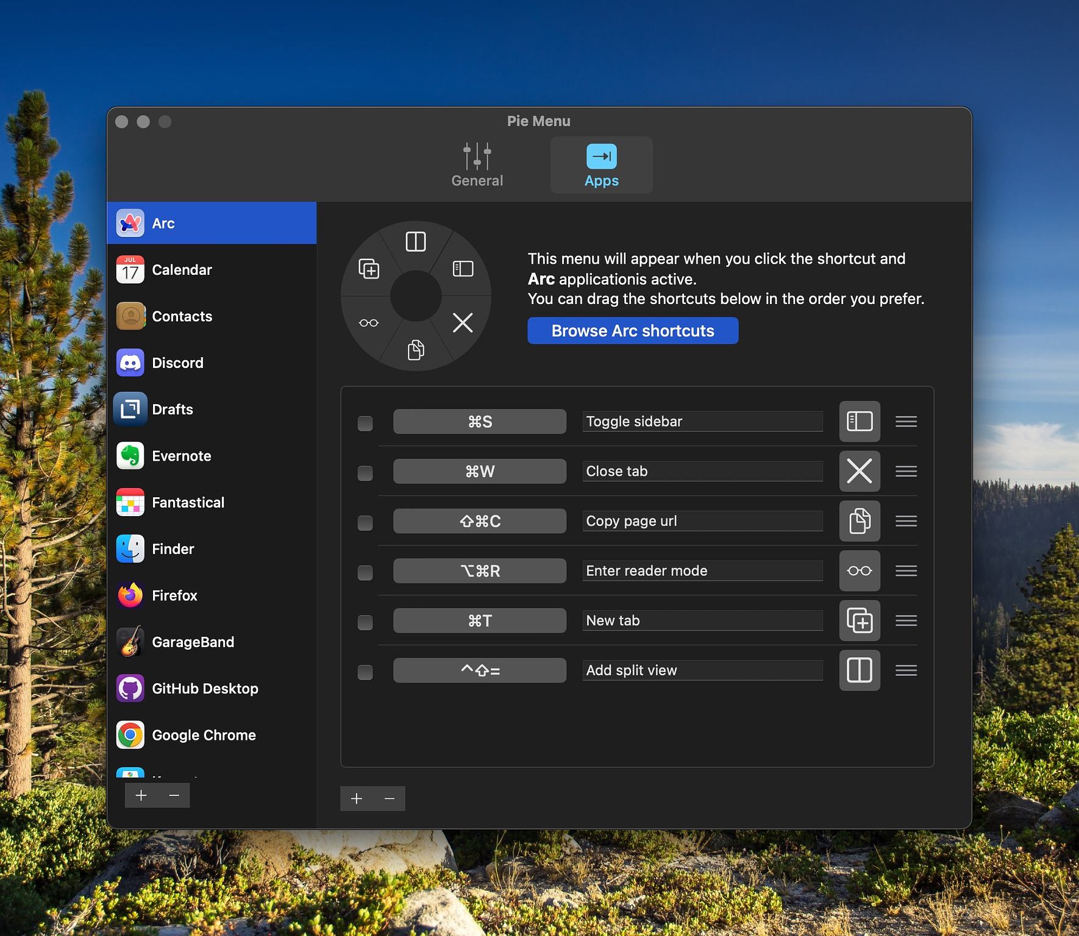Select Arc in the app list
This screenshot has width=1079, height=936.
click(x=212, y=223)
